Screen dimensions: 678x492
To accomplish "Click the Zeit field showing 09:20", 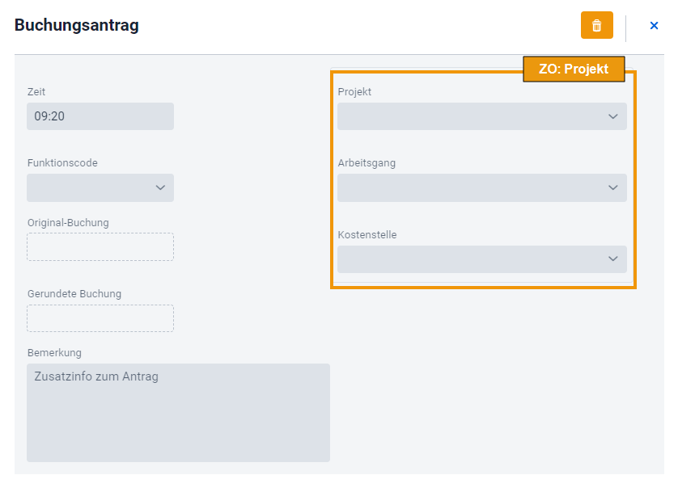I will click(100, 116).
